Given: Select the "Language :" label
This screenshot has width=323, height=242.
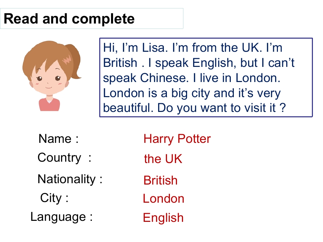Looking at the screenshot, I should 62,217.
